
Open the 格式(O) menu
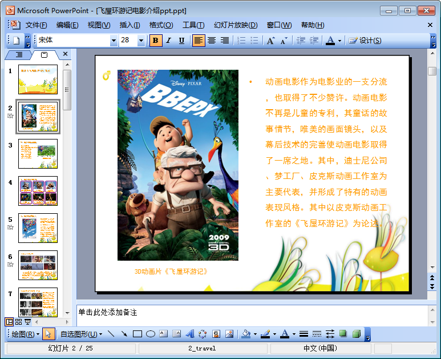click(x=161, y=25)
